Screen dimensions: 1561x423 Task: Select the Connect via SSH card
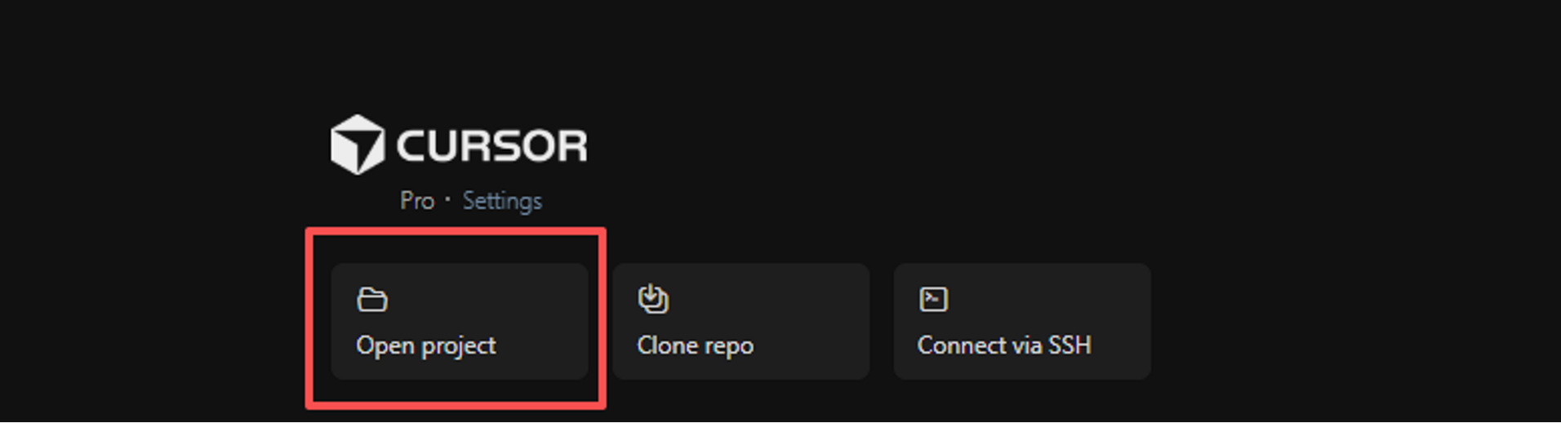1022,321
